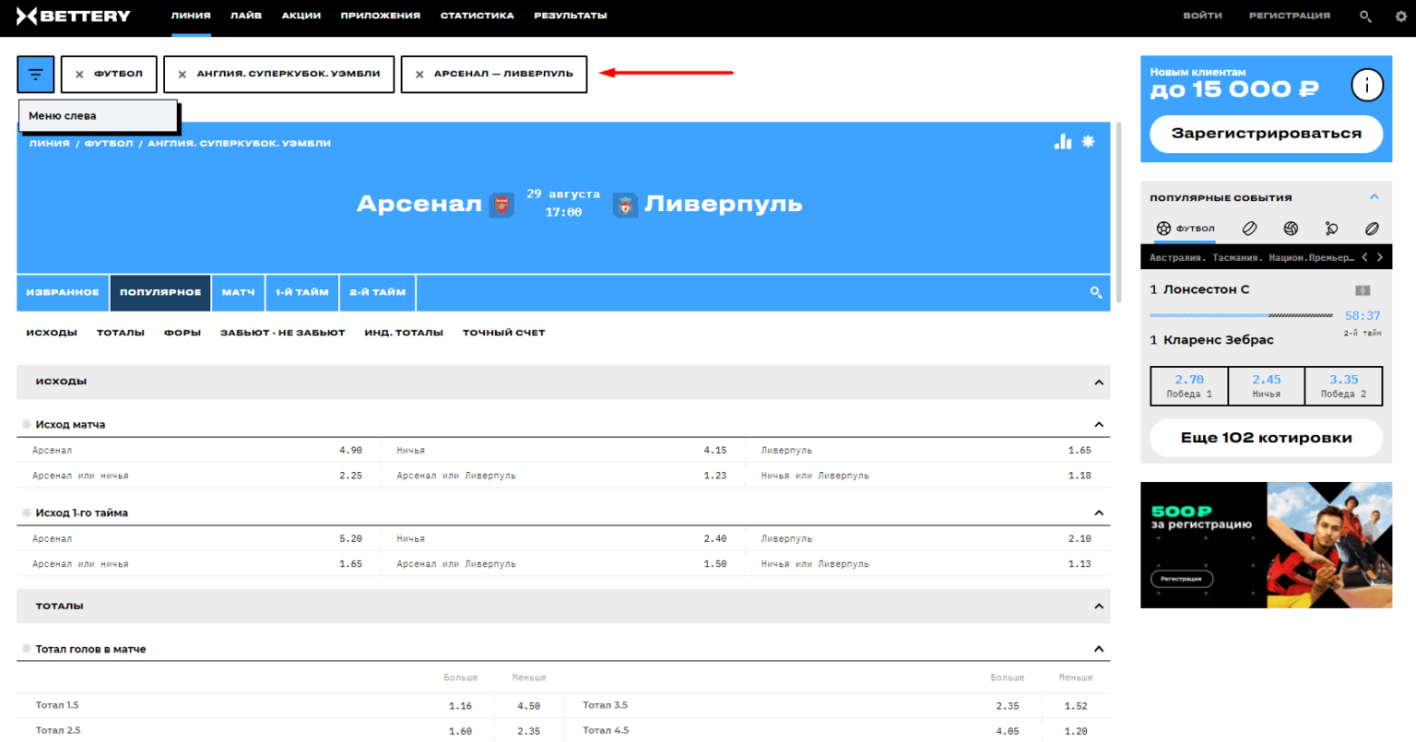
Task: Open the filter menu button
Action: coord(36,74)
